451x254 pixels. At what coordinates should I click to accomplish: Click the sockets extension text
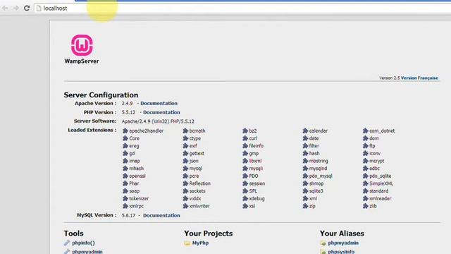tap(197, 191)
